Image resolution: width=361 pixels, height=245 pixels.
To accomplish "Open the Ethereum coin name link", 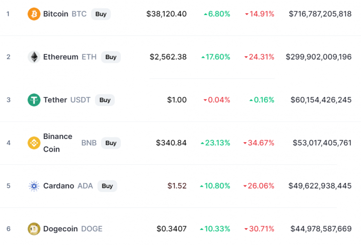I will coord(61,57).
